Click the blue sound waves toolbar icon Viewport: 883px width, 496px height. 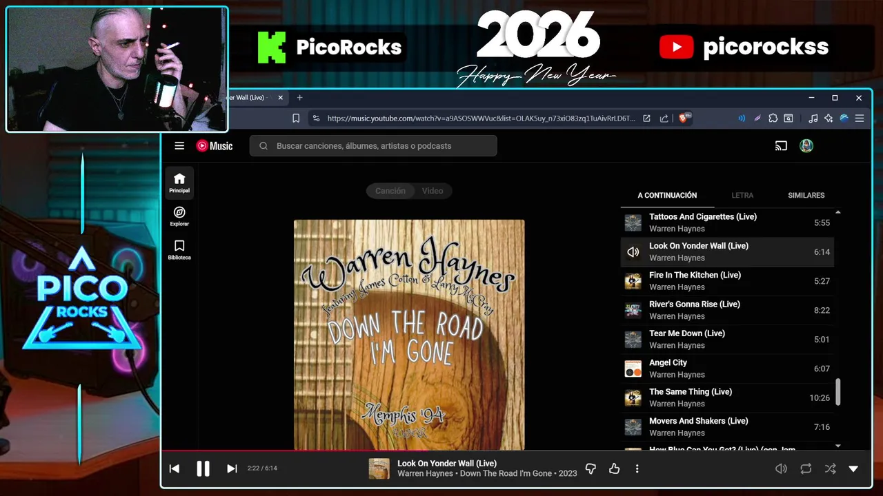point(742,118)
